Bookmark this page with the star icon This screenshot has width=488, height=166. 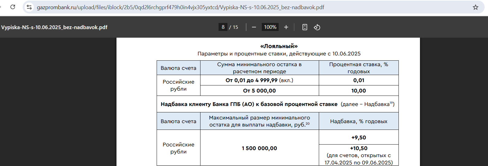(x=475, y=7)
